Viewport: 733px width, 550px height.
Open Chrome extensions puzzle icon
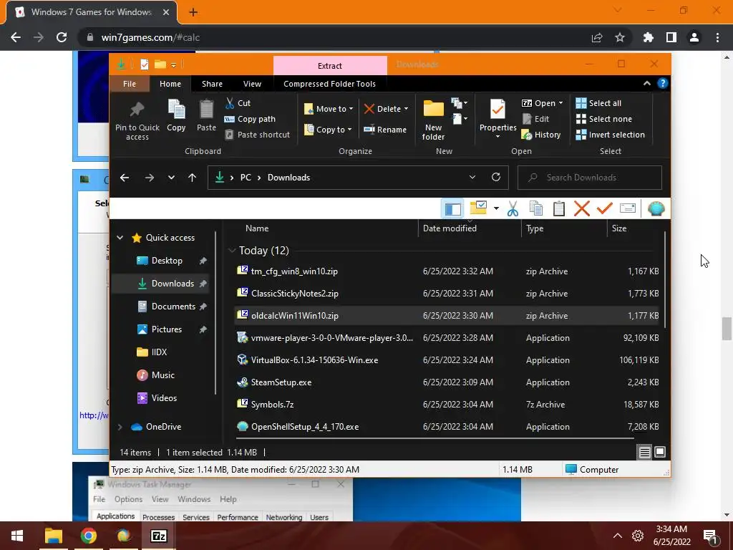(x=649, y=37)
